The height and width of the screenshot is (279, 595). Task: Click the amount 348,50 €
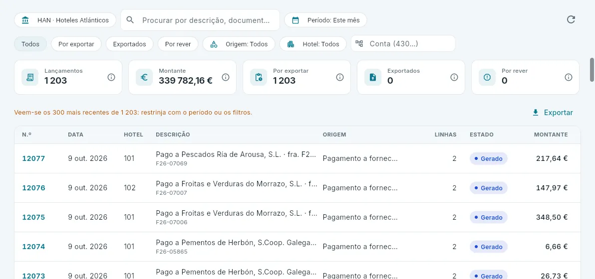[552, 217]
